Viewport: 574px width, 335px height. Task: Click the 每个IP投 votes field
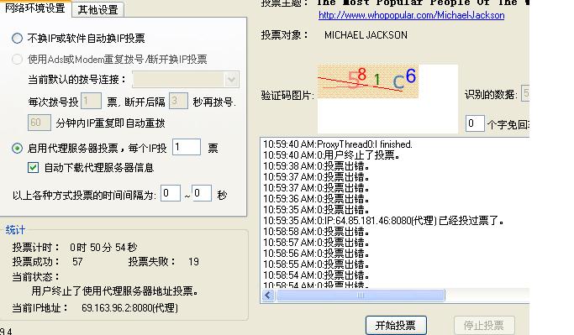(x=187, y=148)
